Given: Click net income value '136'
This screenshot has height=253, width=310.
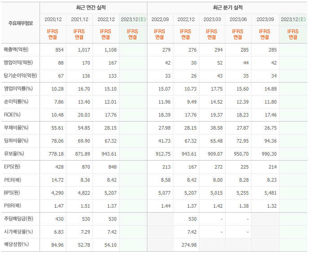Looking at the screenshot, I should pos(86,76).
